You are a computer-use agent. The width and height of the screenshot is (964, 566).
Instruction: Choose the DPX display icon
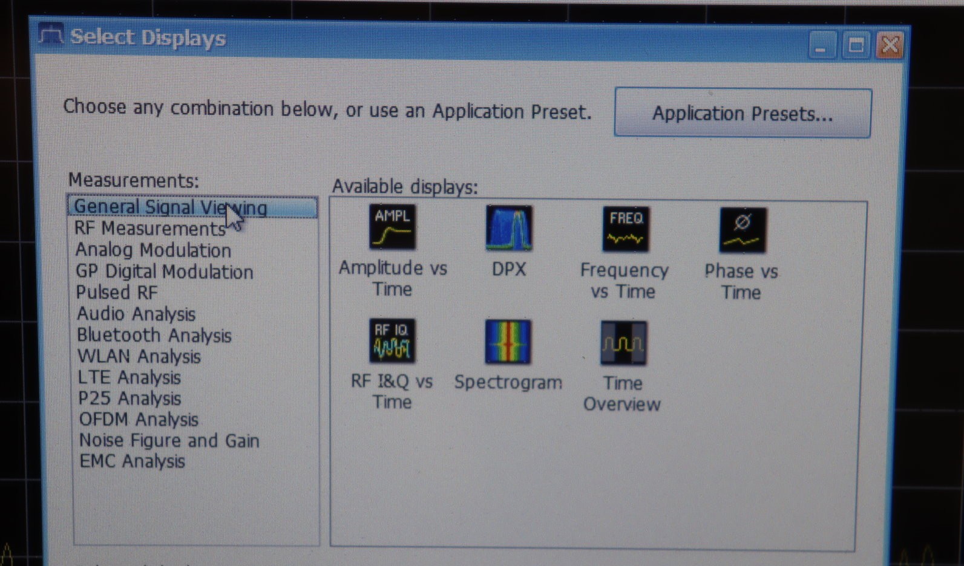click(509, 229)
